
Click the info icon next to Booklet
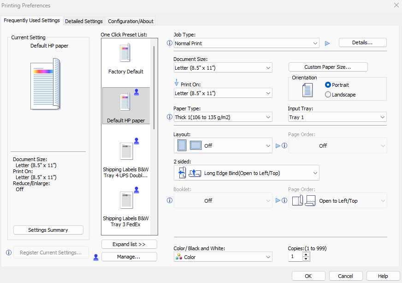click(169, 200)
